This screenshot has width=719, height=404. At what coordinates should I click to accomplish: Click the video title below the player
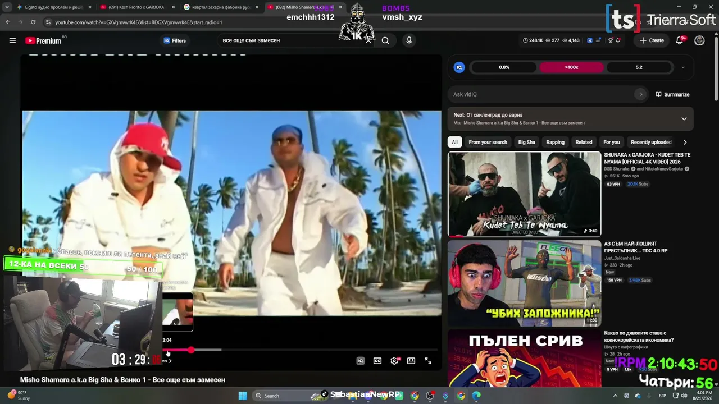tap(122, 380)
